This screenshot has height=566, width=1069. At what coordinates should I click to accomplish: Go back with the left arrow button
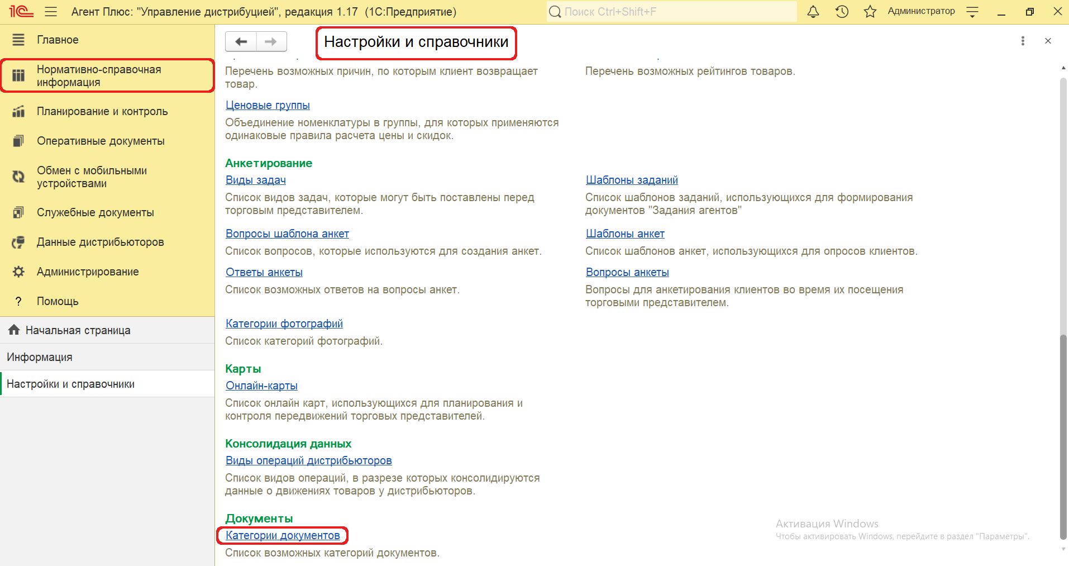[241, 42]
